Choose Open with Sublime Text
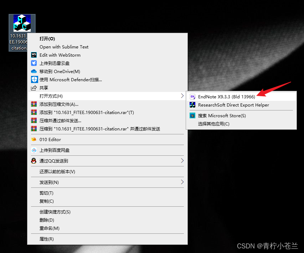Image resolution: width=304 pixels, height=253 pixels. [108, 47]
